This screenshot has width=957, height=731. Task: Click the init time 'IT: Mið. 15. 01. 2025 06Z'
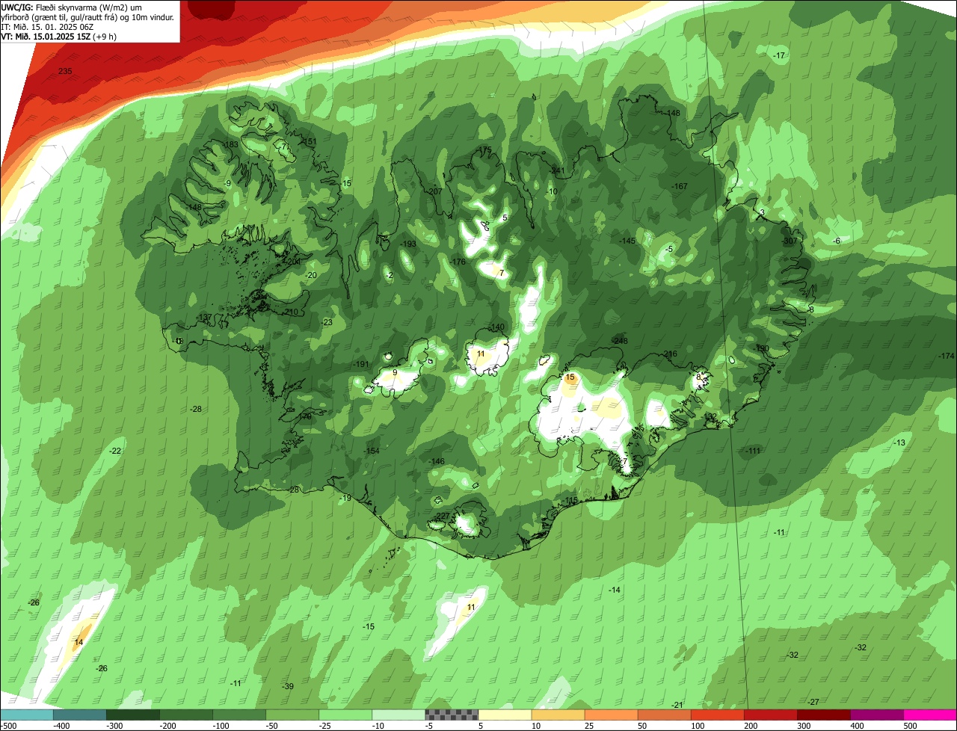(x=46, y=26)
